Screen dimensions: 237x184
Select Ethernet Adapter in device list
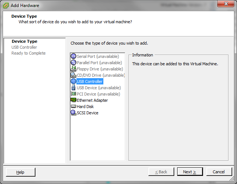click(92, 100)
